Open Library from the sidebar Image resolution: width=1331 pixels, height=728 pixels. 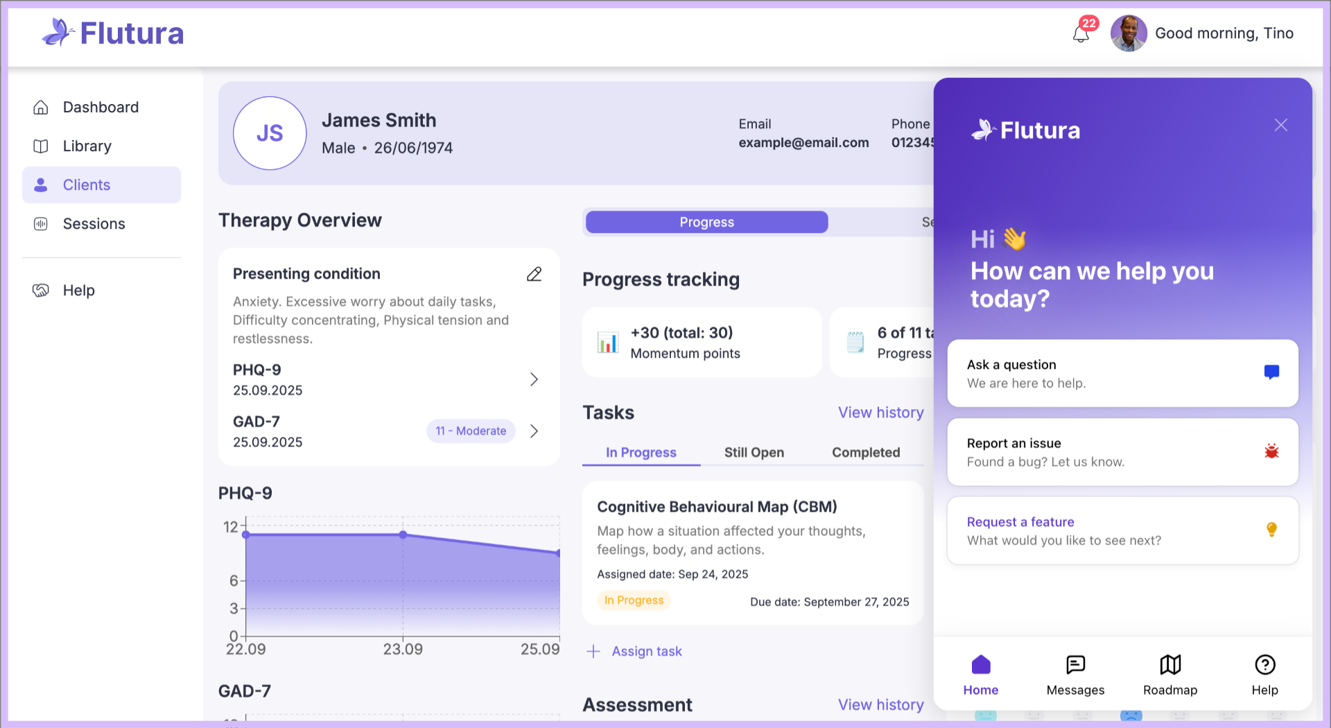coord(87,146)
